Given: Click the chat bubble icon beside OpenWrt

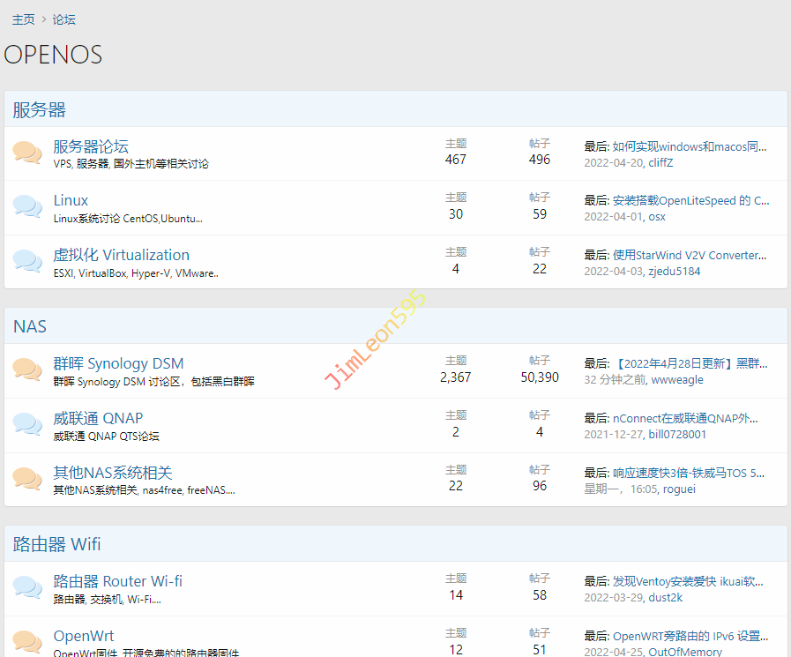Looking at the screenshot, I should [27, 642].
